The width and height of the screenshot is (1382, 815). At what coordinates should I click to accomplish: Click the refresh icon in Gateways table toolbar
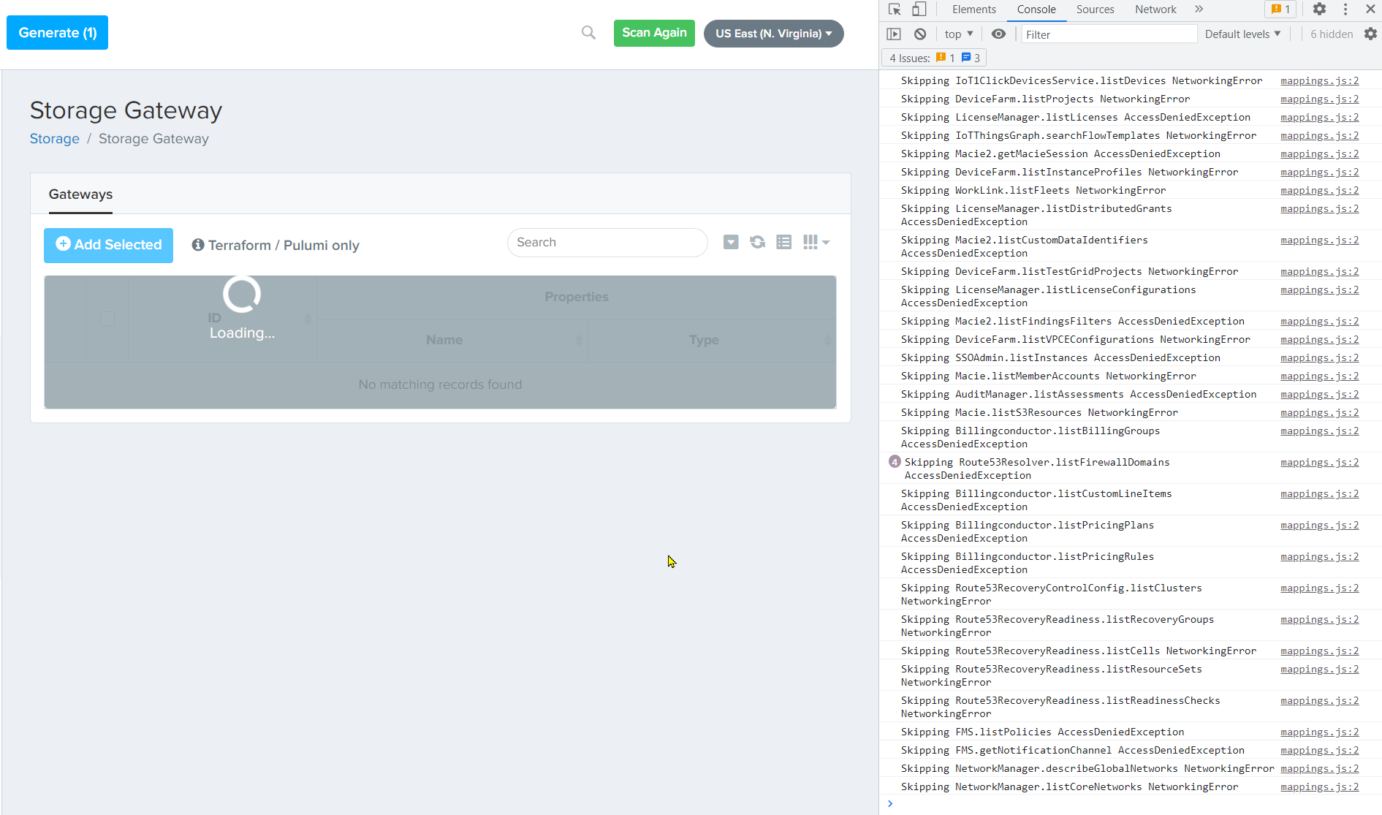pos(758,242)
